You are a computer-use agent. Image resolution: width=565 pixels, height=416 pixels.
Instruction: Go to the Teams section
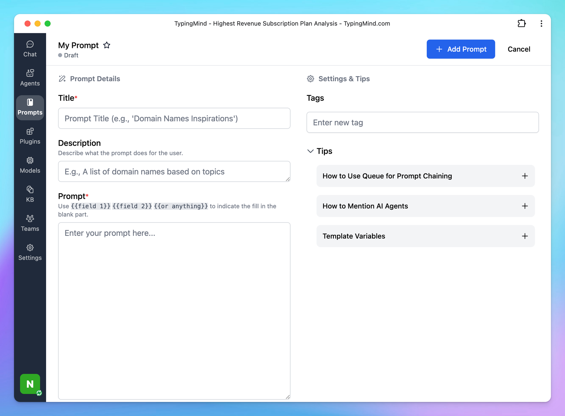tap(30, 223)
